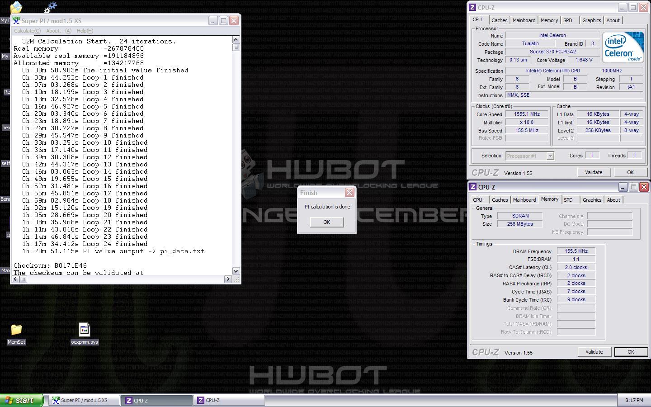
Task: Click the Cycle Time tRAS 7 clocks field
Action: coord(576,291)
